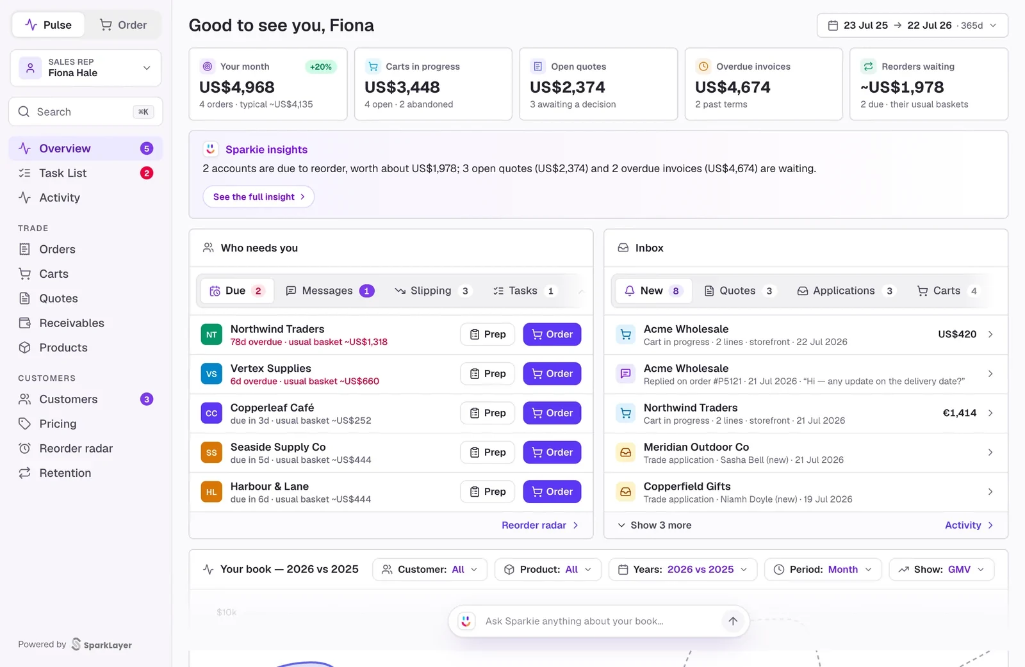The height and width of the screenshot is (667, 1025).
Task: Expand Show 3 more inbox items
Action: coord(654,526)
